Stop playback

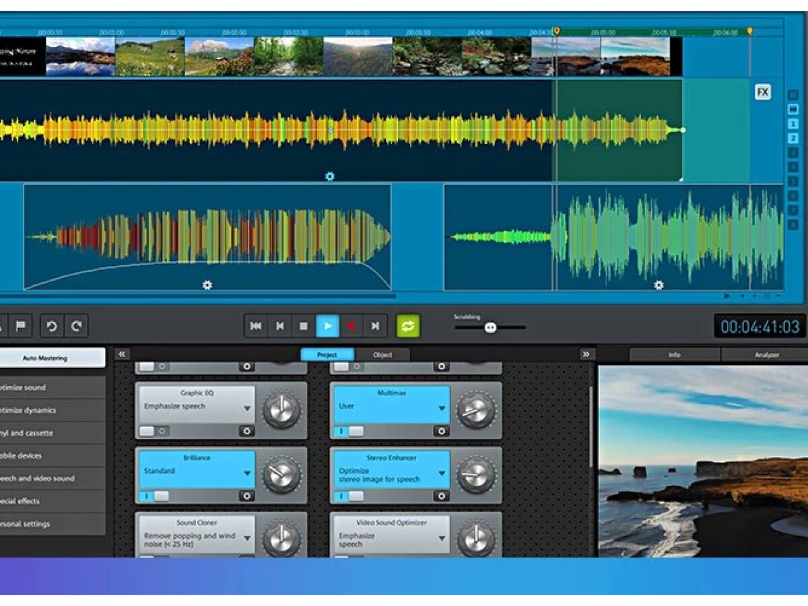pyautogui.click(x=304, y=327)
